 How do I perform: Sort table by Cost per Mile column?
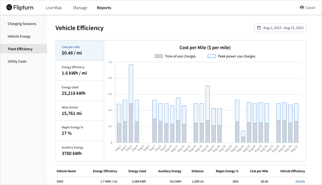click(x=259, y=171)
